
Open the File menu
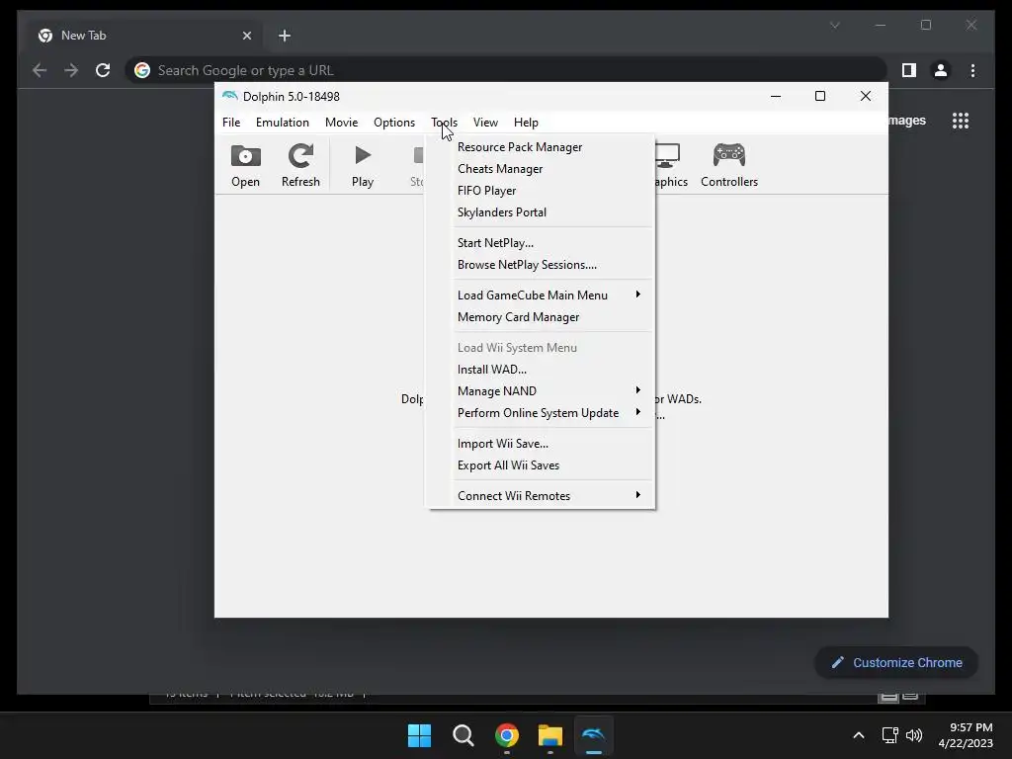(x=231, y=123)
